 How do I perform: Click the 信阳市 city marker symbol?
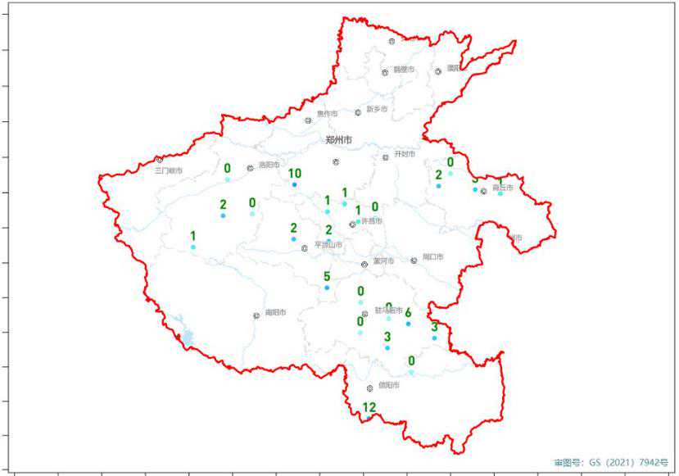pos(369,388)
